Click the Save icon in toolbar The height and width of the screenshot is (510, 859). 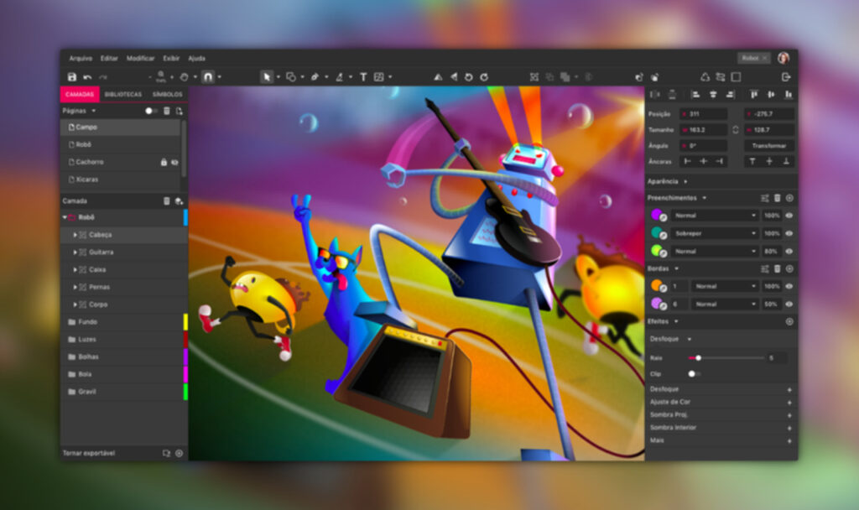pos(72,77)
